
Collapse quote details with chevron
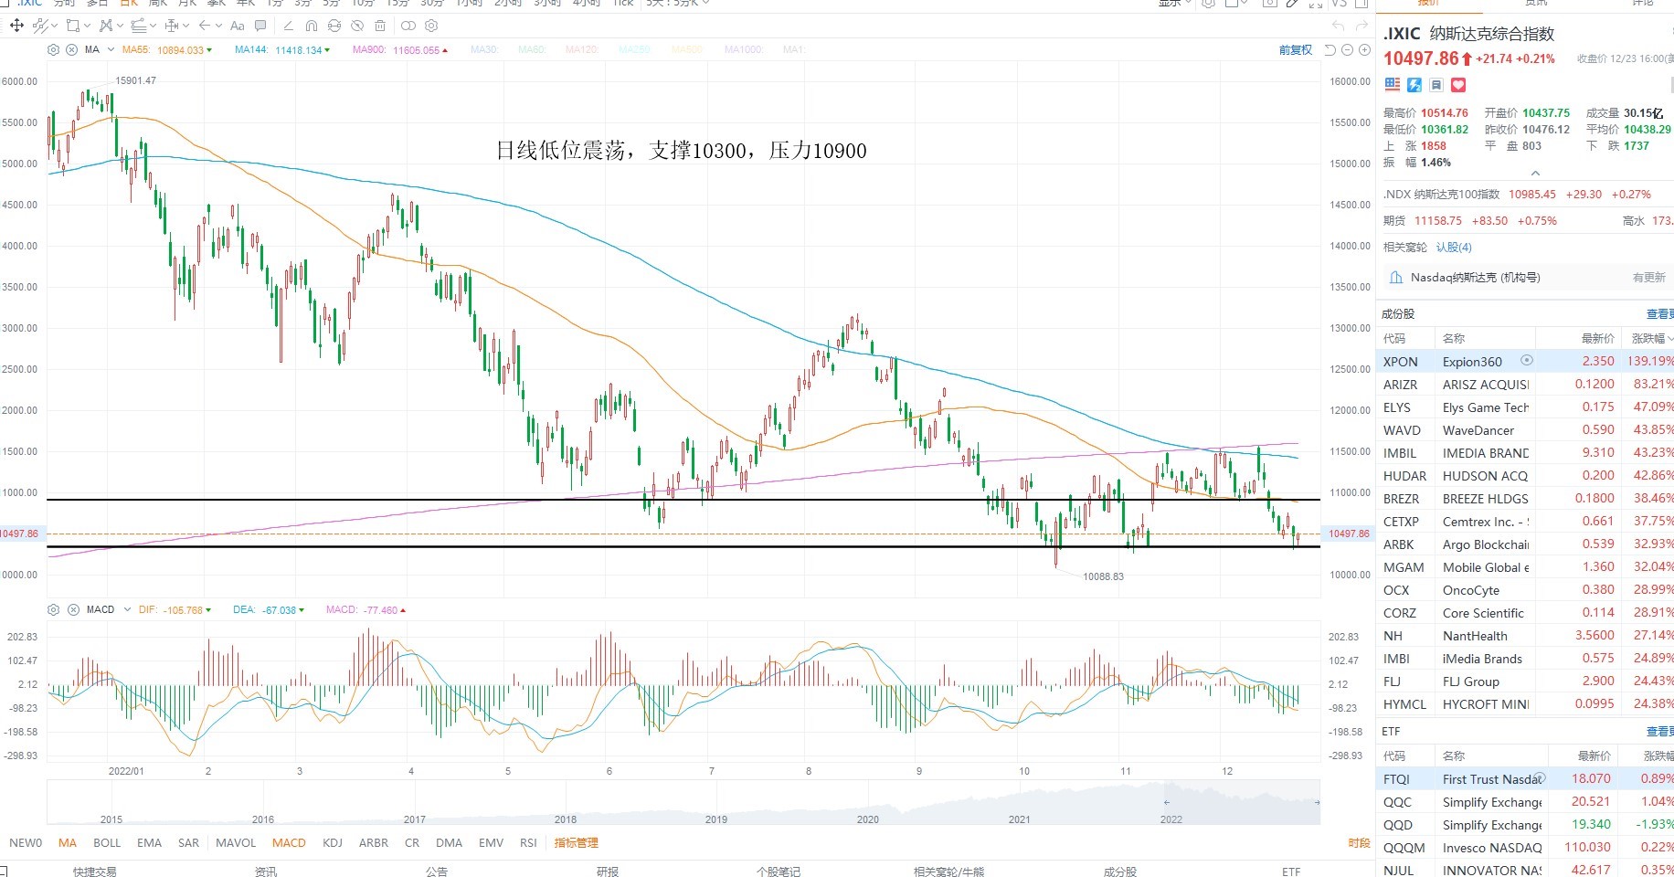[x=1535, y=173]
